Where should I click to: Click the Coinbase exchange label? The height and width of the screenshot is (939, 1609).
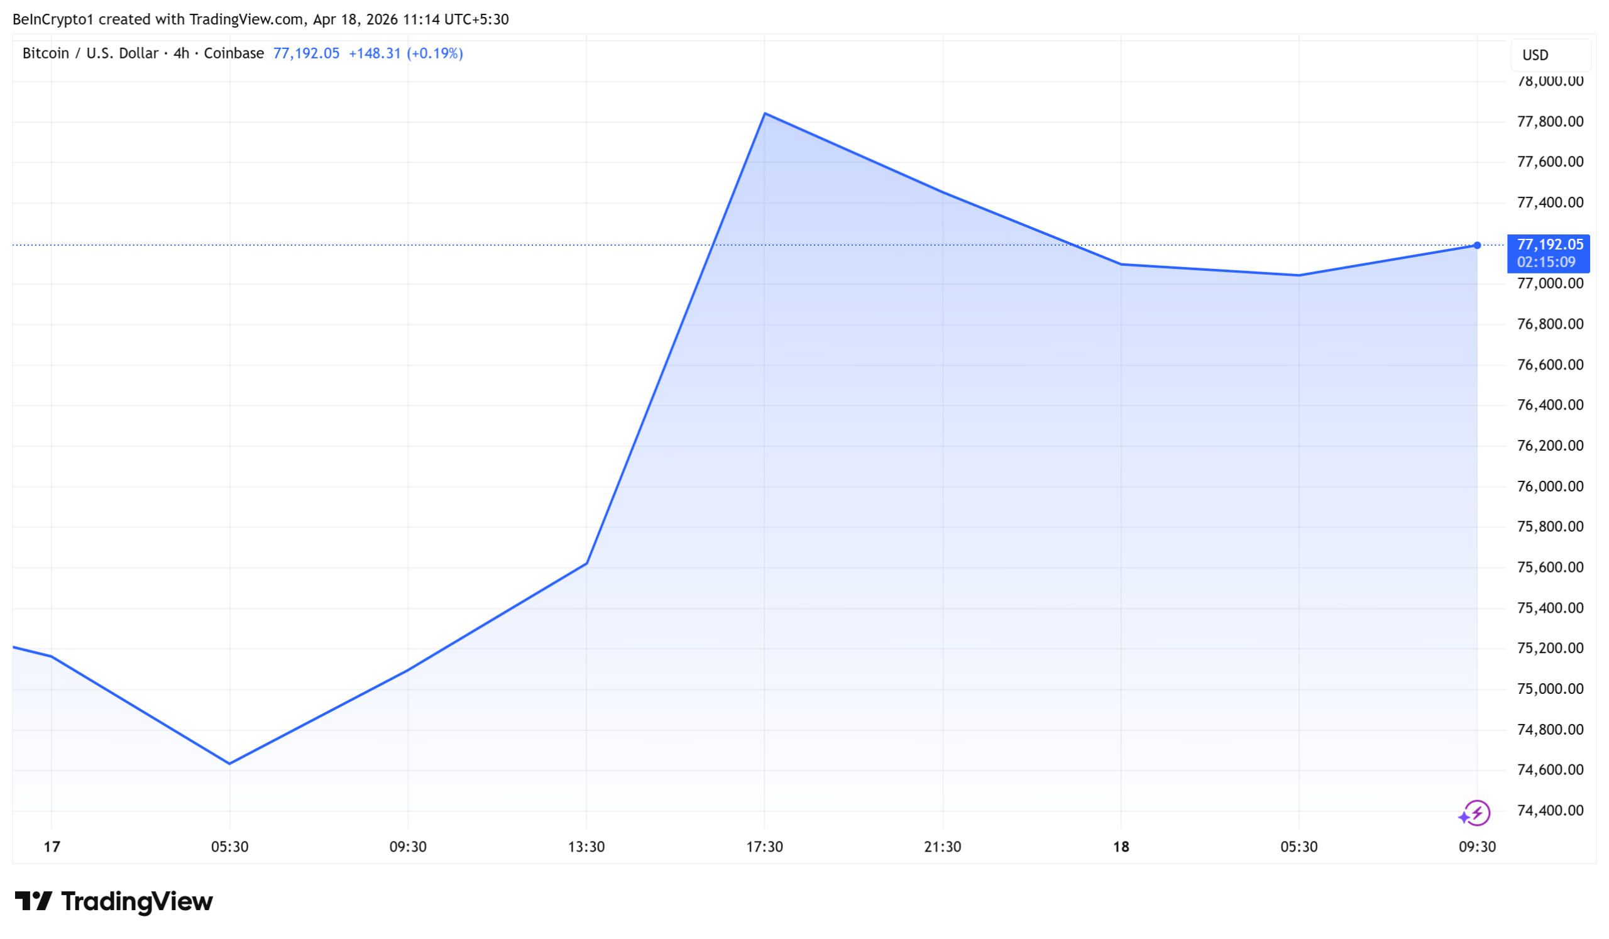click(234, 53)
